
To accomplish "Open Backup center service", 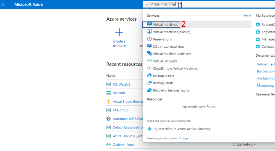I will 164,76.
